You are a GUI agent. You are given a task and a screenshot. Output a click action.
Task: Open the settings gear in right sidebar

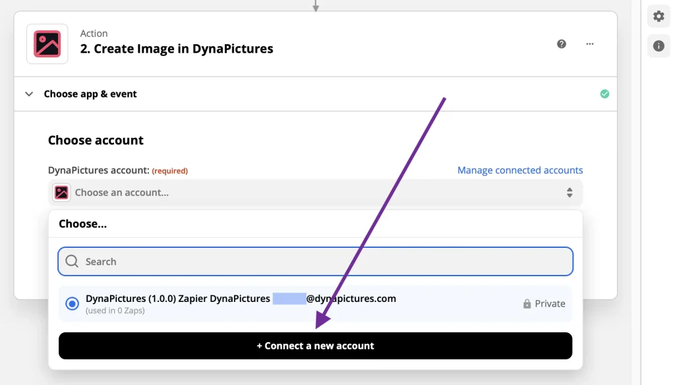click(659, 16)
